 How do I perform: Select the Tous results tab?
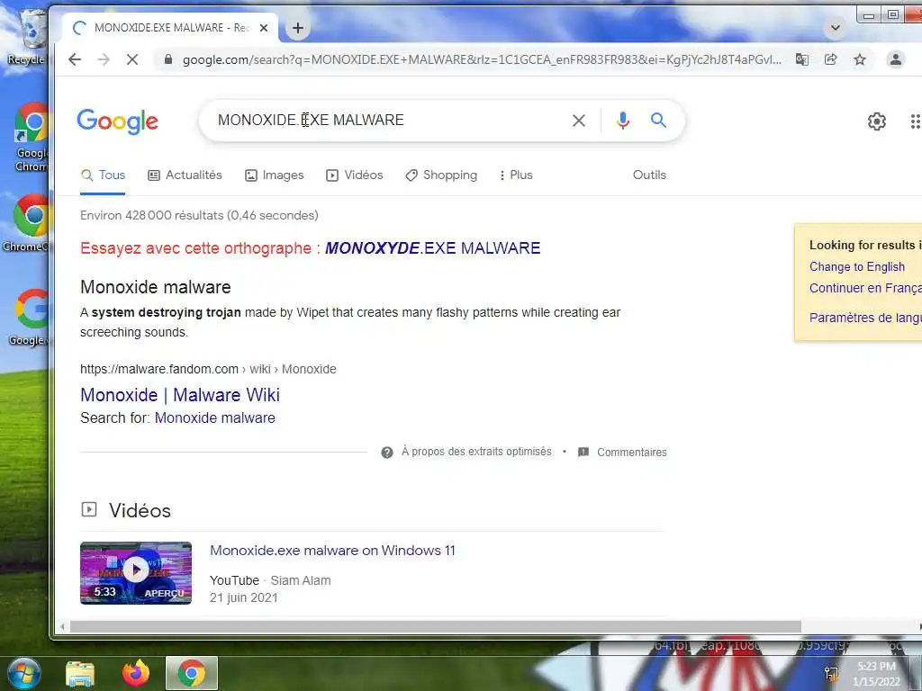(x=103, y=175)
